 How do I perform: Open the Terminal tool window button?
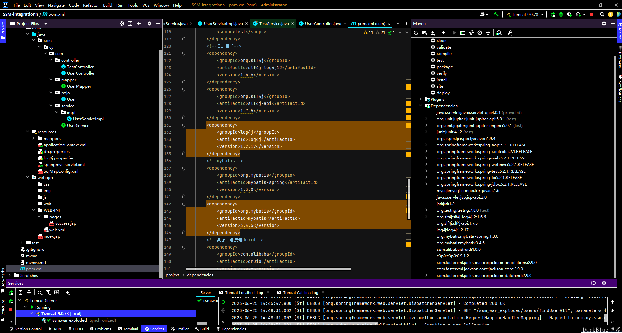point(128,329)
